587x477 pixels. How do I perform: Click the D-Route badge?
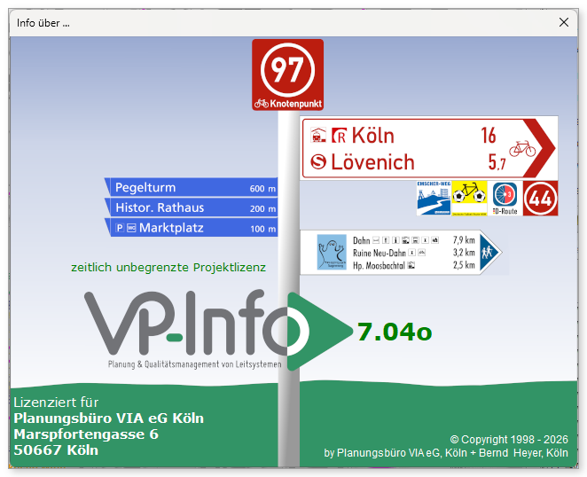coord(505,198)
